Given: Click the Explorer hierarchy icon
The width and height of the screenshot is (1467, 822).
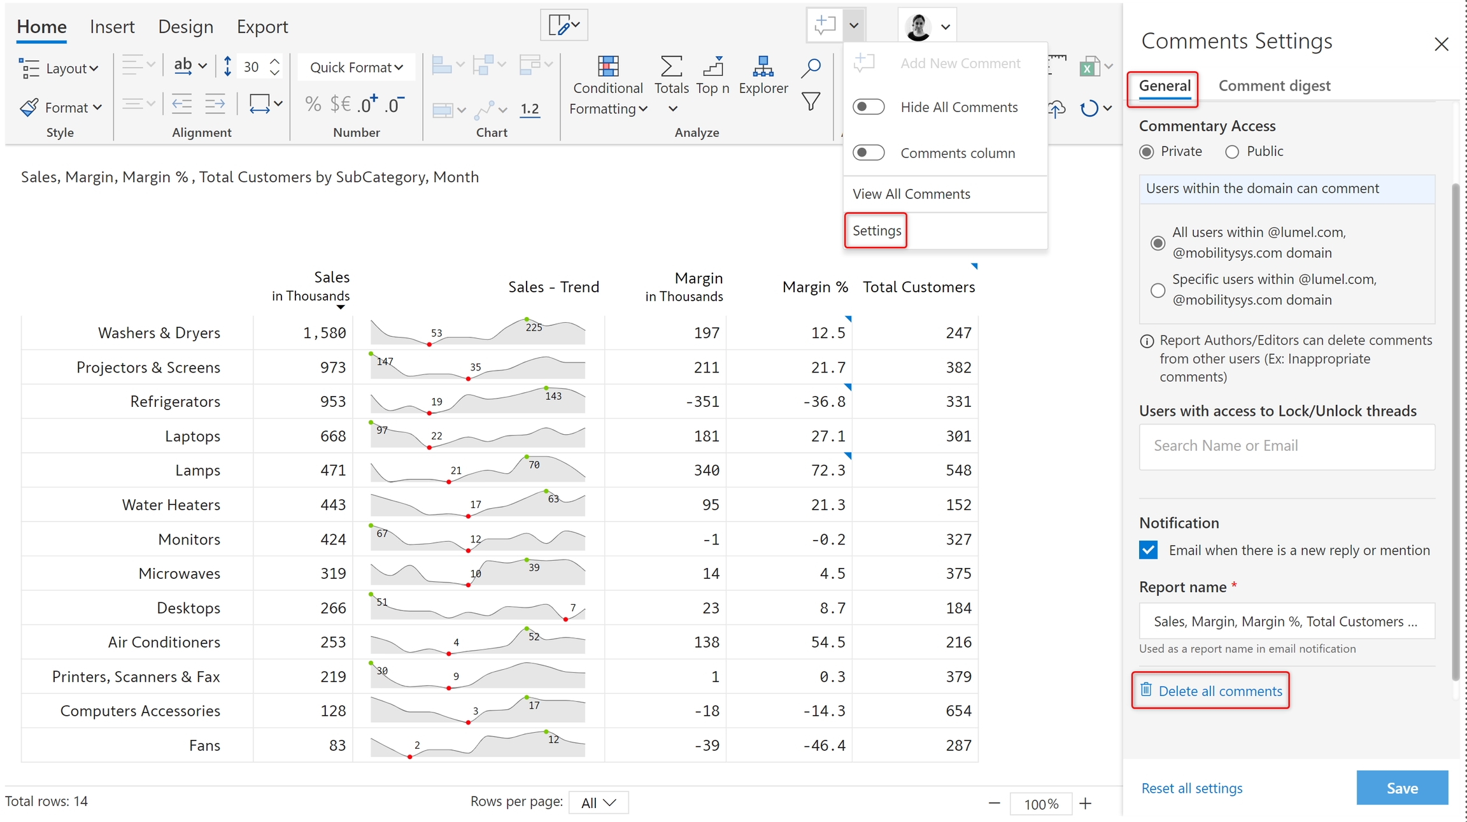Looking at the screenshot, I should pos(763,66).
